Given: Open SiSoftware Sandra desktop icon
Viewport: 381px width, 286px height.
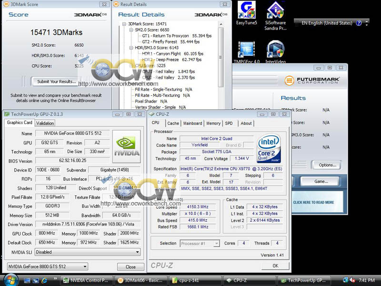Looking at the screenshot, I should pyautogui.click(x=275, y=16).
